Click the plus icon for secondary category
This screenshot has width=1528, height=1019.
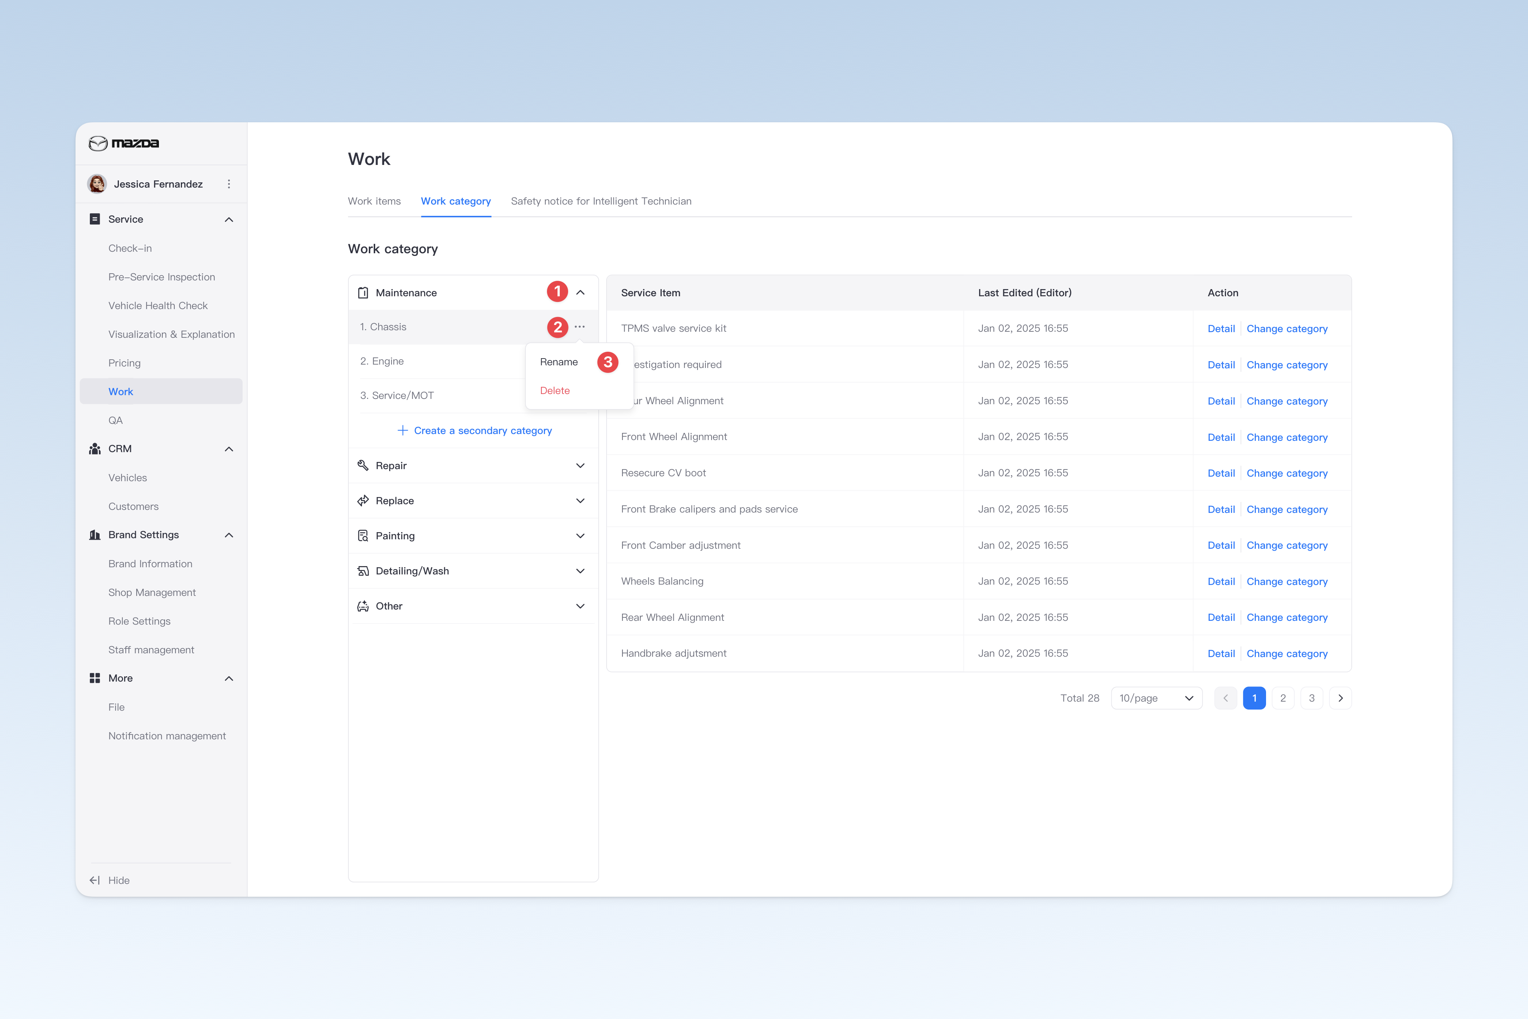point(403,430)
